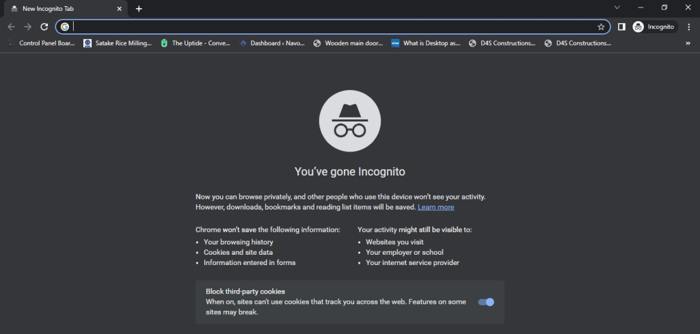Open The Uptide bookmark
Image resolution: width=700 pixels, height=334 pixels.
(x=195, y=43)
